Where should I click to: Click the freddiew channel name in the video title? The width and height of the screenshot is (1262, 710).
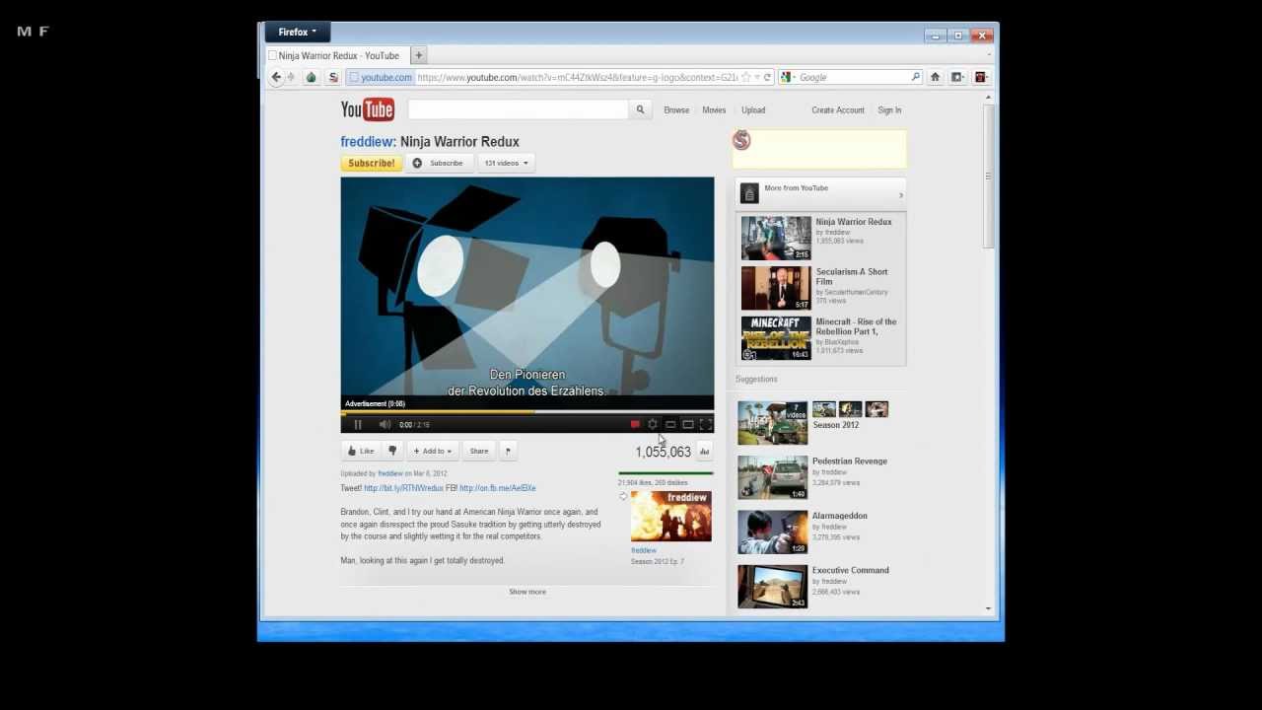point(366,142)
